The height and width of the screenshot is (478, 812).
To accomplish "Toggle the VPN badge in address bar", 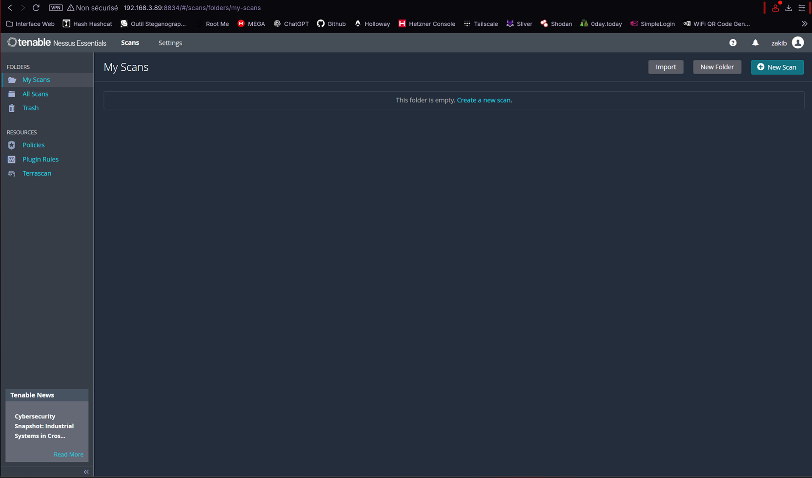I will pyautogui.click(x=55, y=8).
